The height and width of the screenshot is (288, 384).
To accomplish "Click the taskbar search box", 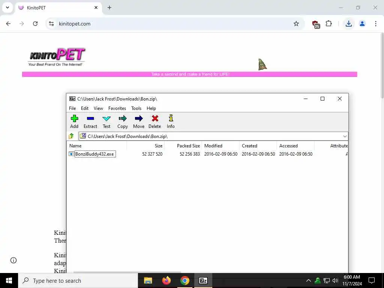I will tap(78, 280).
